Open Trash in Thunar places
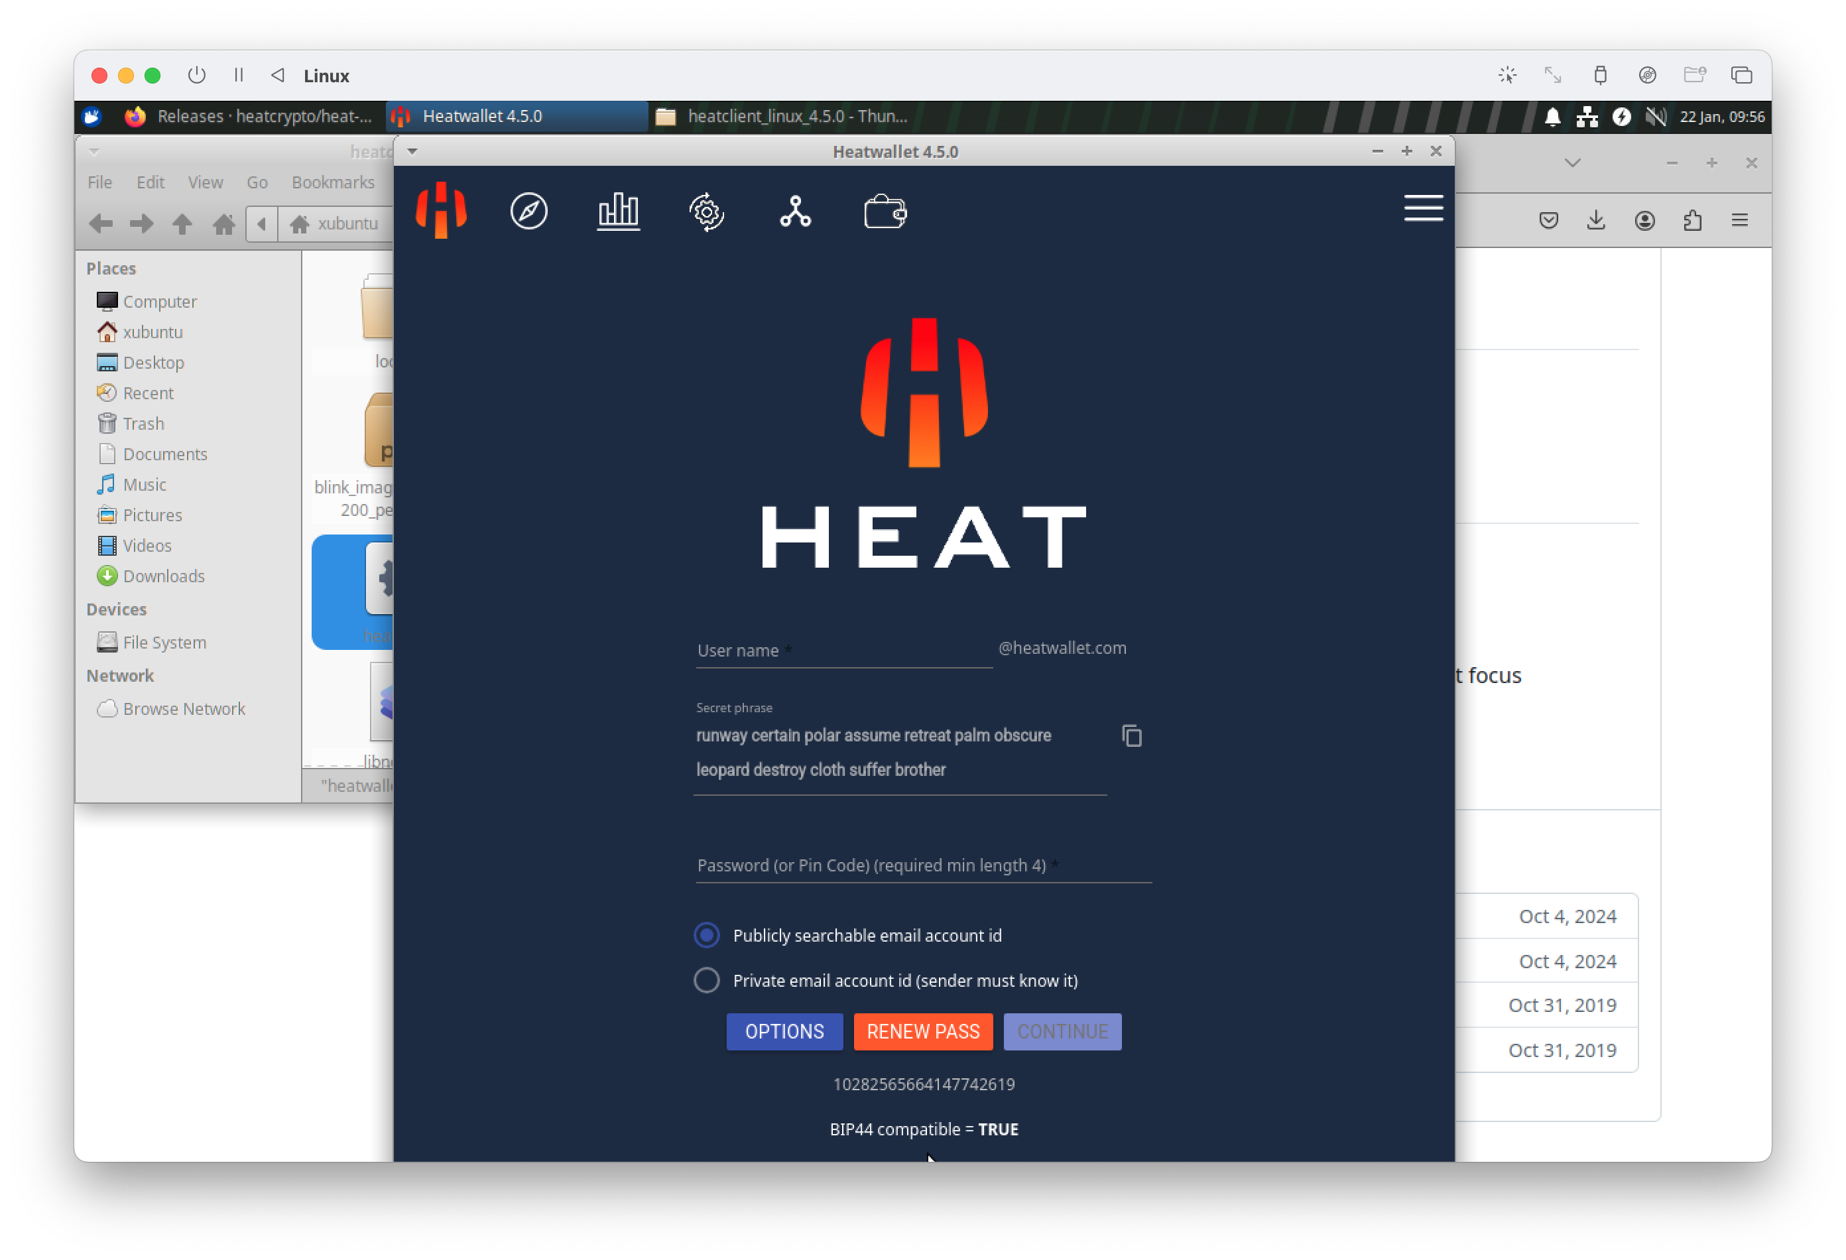 130,424
